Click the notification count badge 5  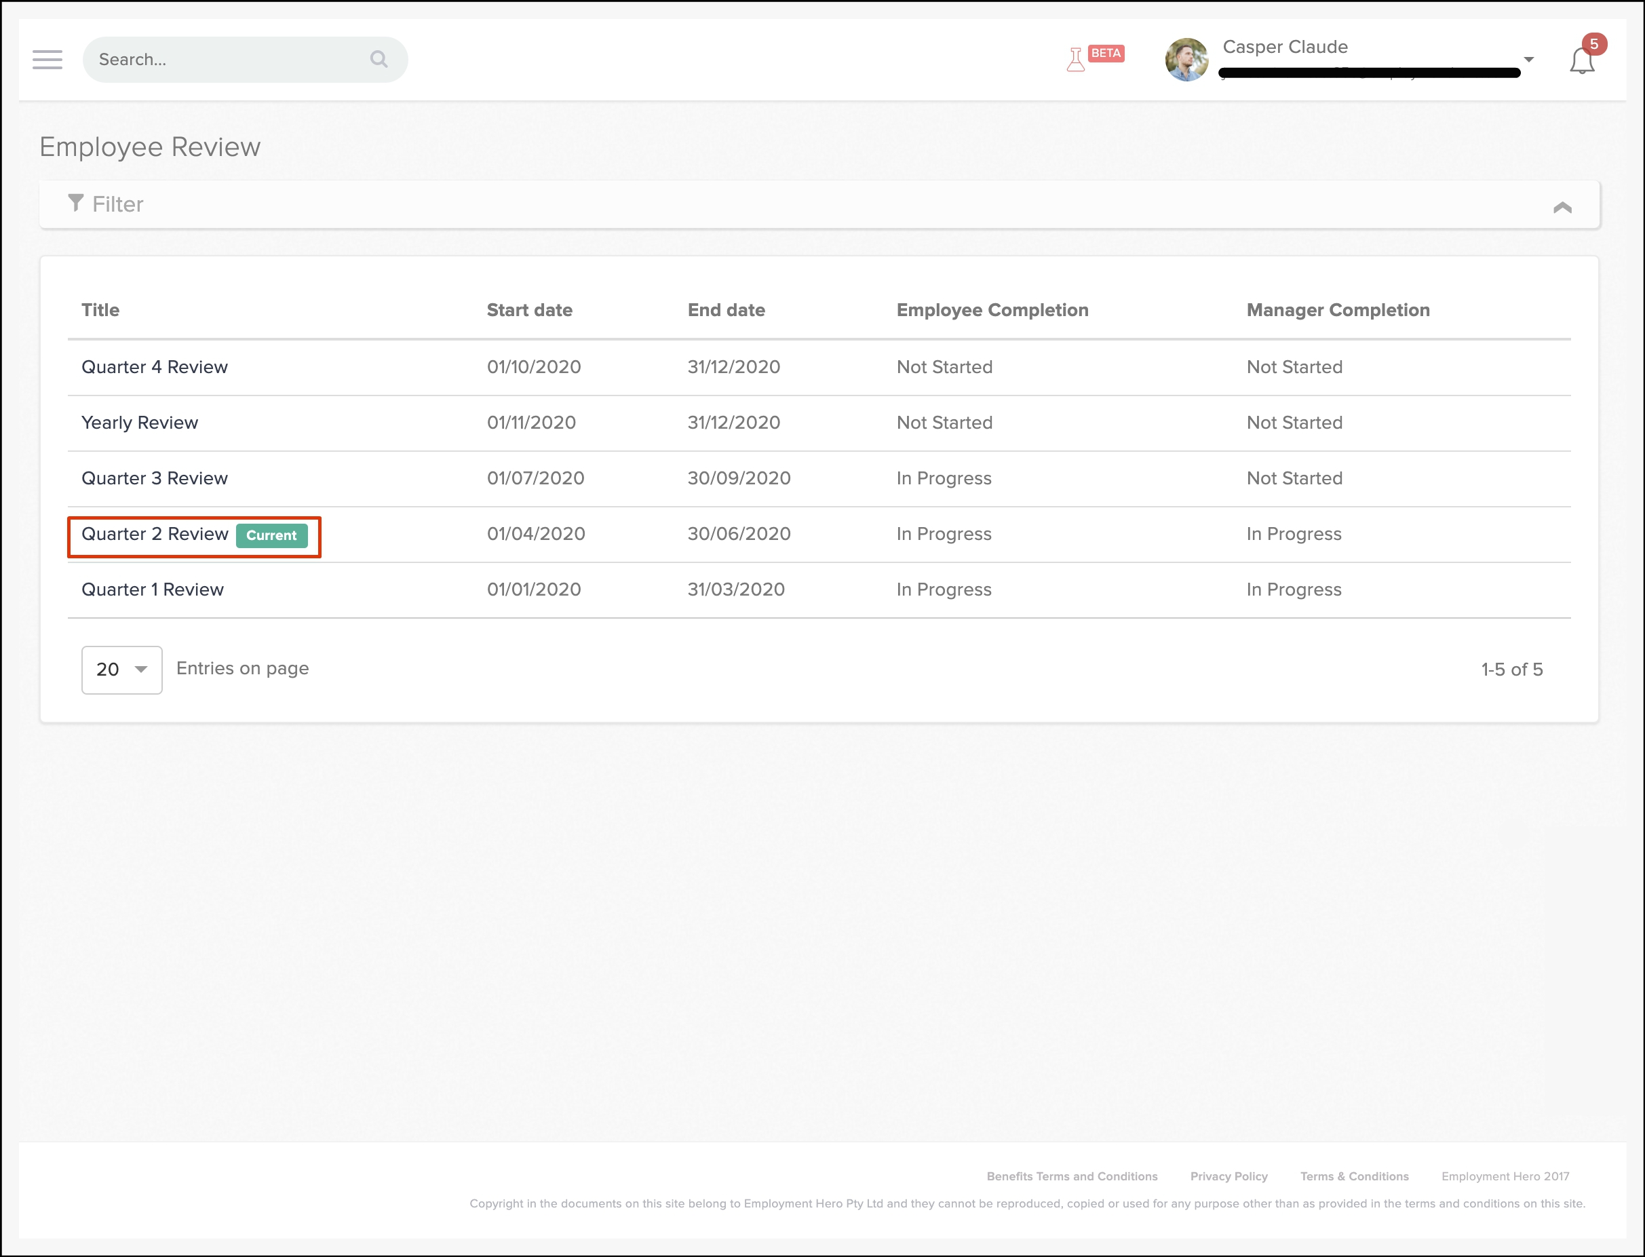tap(1594, 44)
